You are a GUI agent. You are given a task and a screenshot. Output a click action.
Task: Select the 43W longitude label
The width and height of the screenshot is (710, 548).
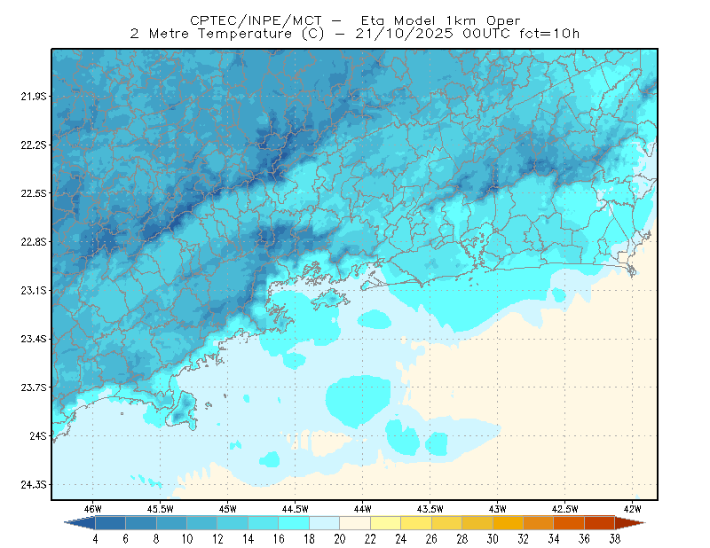click(x=498, y=509)
